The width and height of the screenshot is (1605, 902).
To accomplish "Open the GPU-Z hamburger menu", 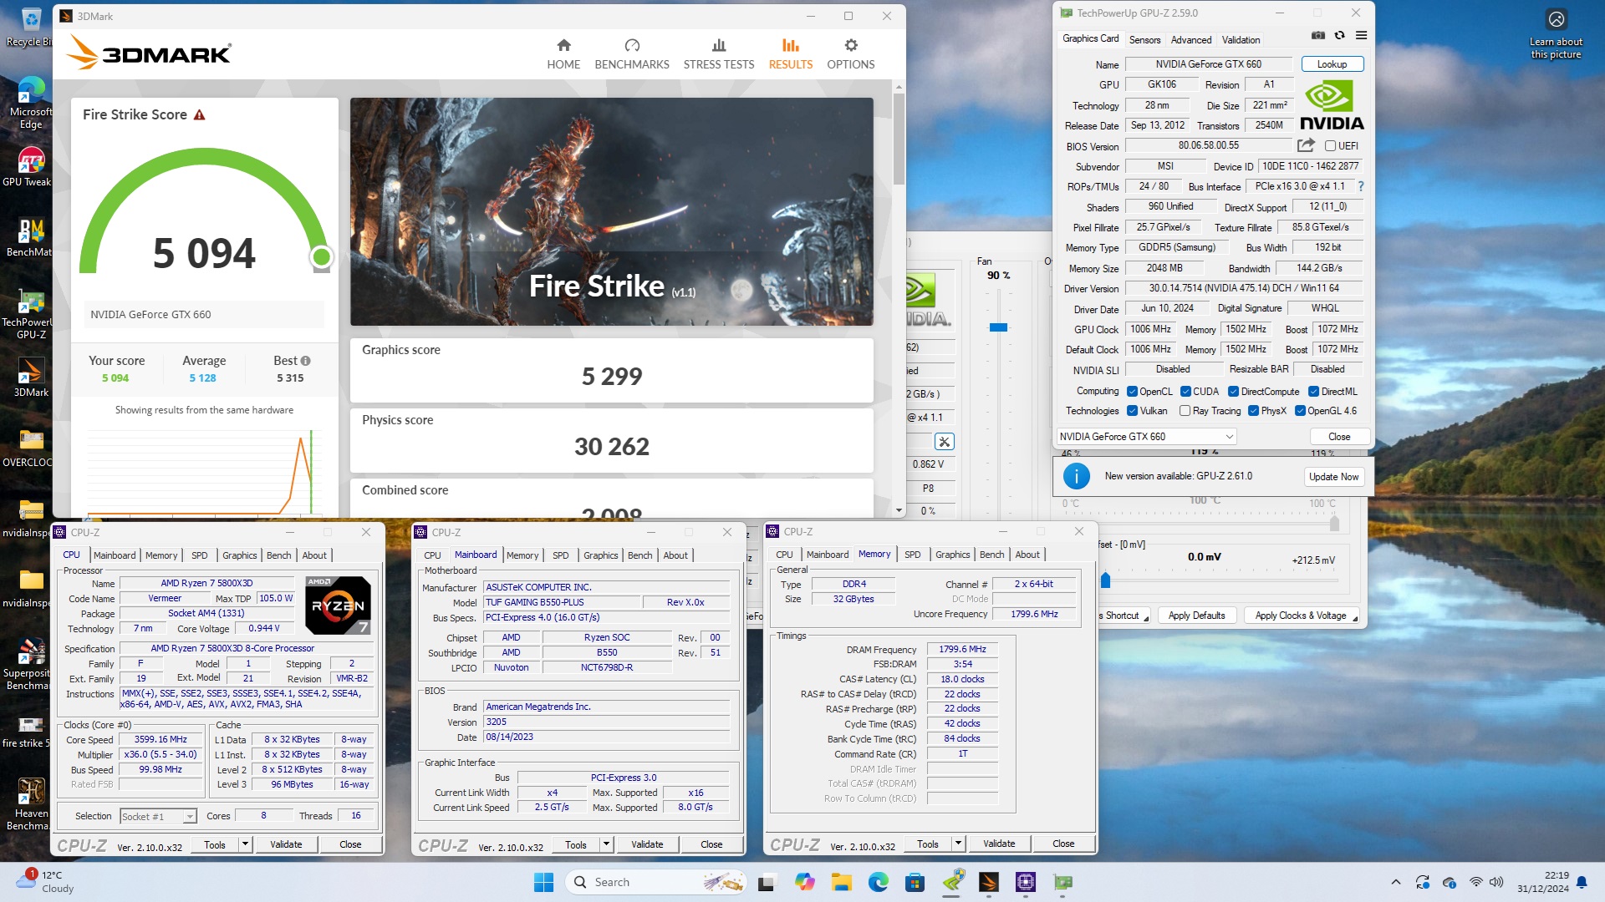I will pos(1361,36).
